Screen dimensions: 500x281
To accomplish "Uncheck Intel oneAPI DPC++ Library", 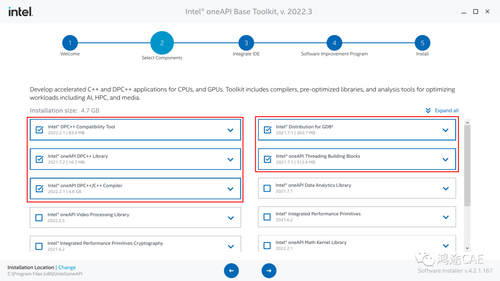I will coord(39,159).
